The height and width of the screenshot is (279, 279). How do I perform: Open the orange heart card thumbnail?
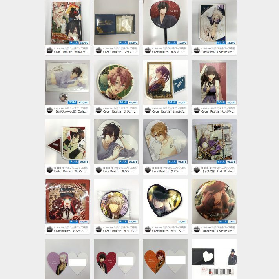pos(165,259)
